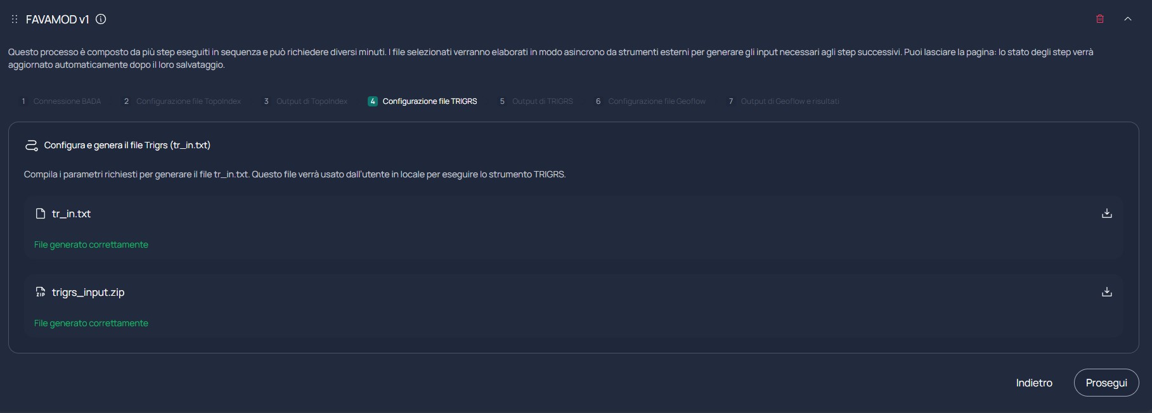The height and width of the screenshot is (413, 1152).
Task: Click the tr_in.txt document icon
Action: 41,213
